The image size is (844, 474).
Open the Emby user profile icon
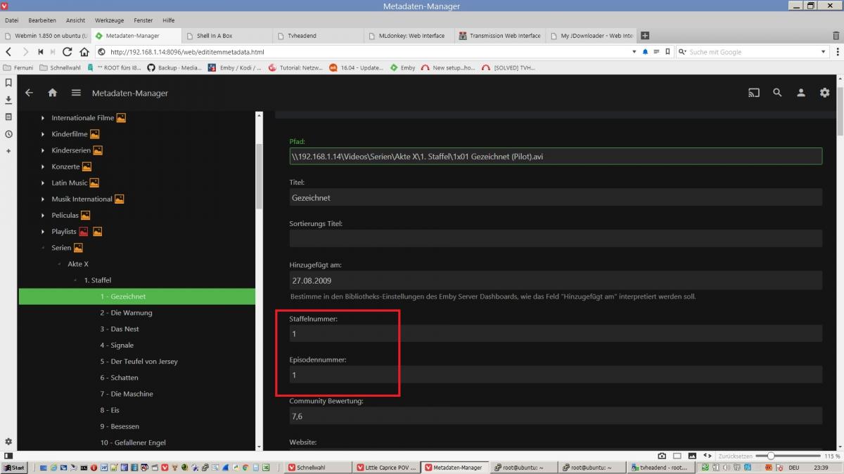coord(800,93)
